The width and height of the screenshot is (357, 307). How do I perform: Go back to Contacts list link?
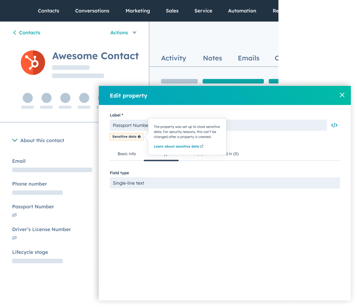29,32
